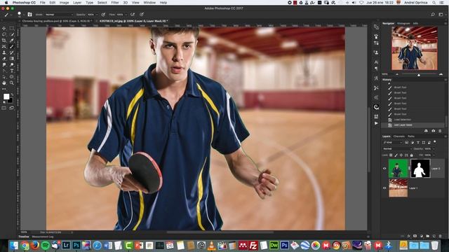Adjust the Navigator zoom slider handle

tap(419, 75)
